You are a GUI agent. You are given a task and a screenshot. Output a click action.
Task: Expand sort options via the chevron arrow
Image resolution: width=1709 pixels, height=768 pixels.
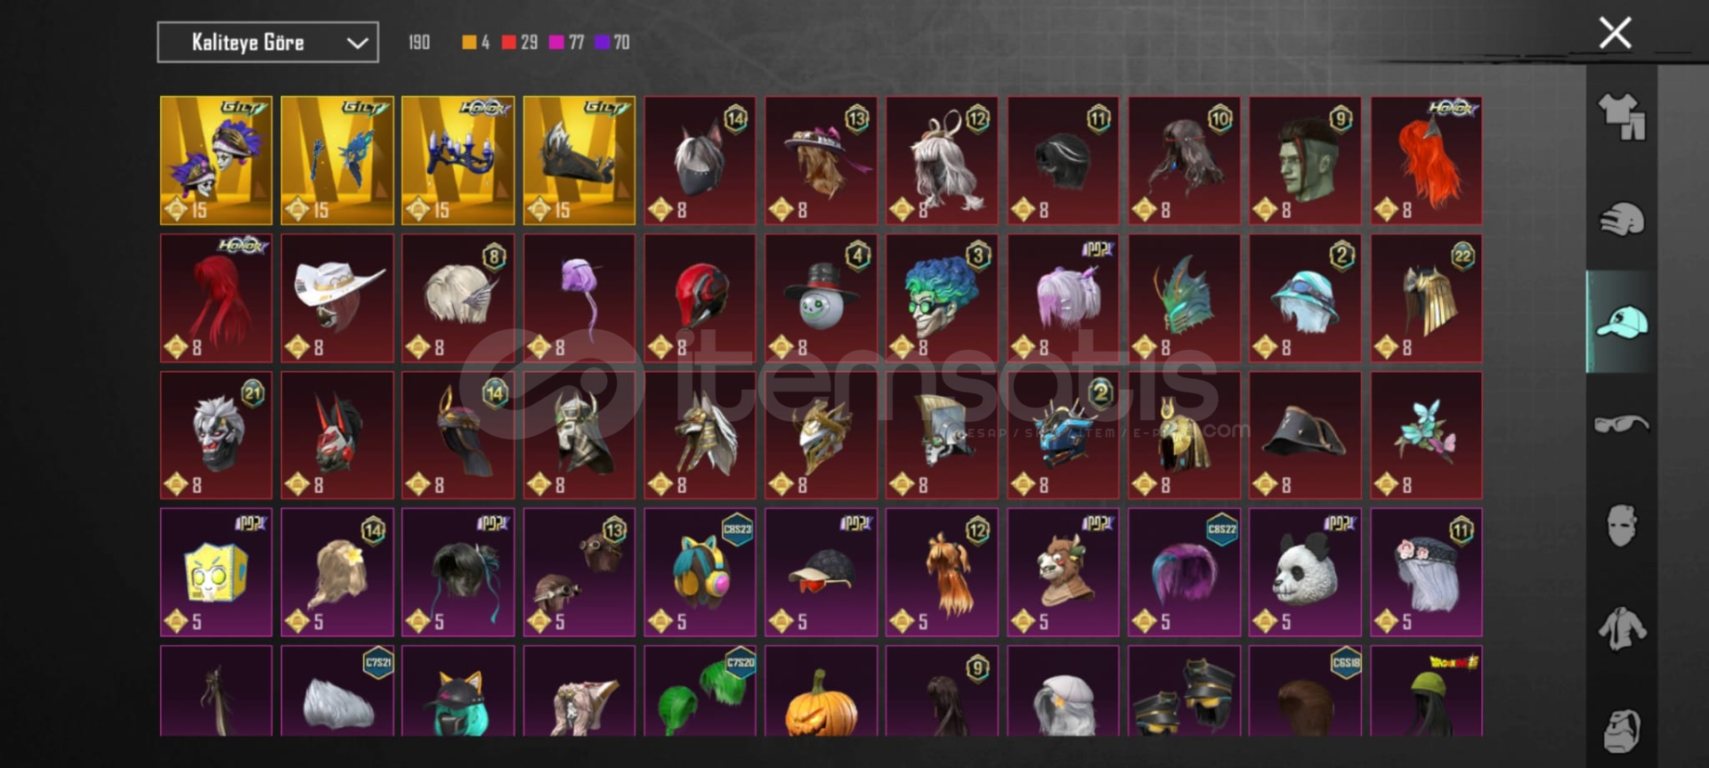point(357,43)
